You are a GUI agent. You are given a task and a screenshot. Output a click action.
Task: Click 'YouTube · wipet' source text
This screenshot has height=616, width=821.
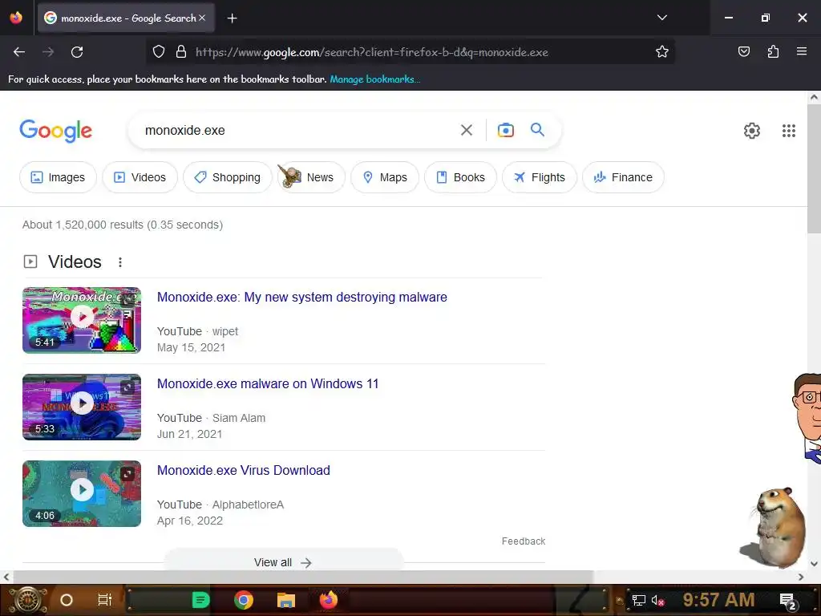tap(197, 331)
